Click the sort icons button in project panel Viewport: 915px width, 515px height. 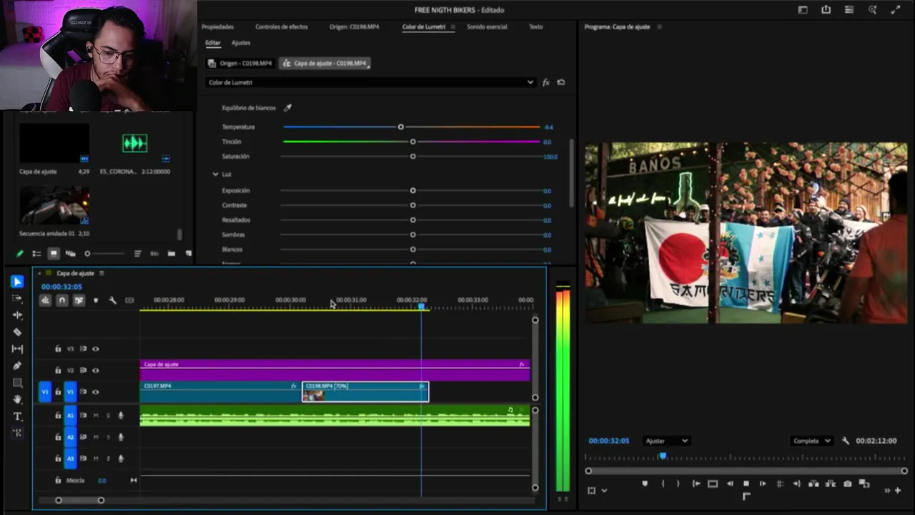(137, 253)
